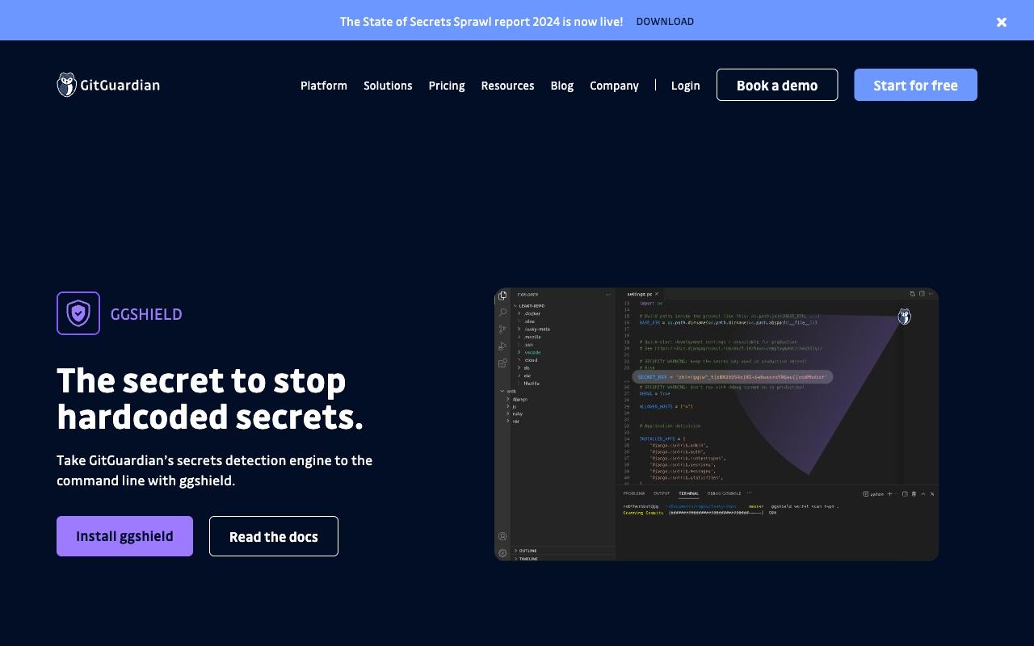1034x646 pixels.
Task: Visit the Blog link in navigation
Action: [x=562, y=86]
